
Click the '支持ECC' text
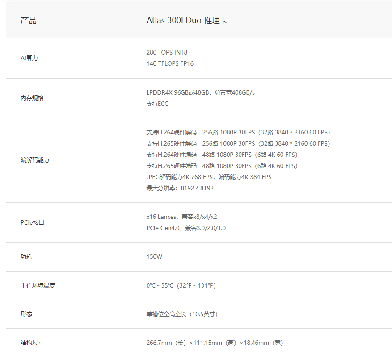(157, 104)
